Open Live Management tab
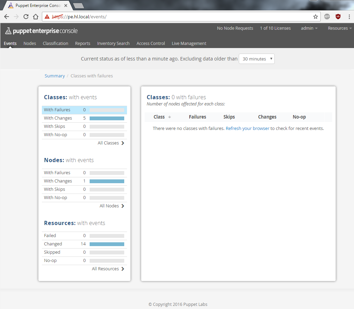The height and width of the screenshot is (309, 354). [189, 43]
